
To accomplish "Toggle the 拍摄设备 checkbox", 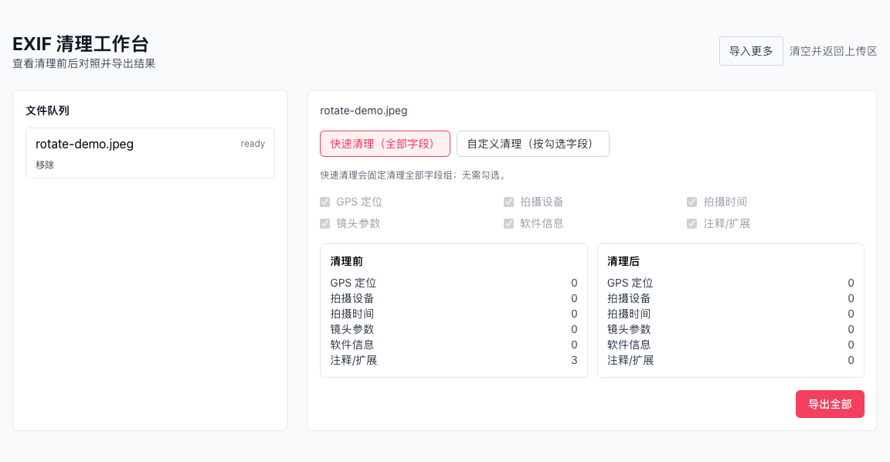I will tap(509, 202).
